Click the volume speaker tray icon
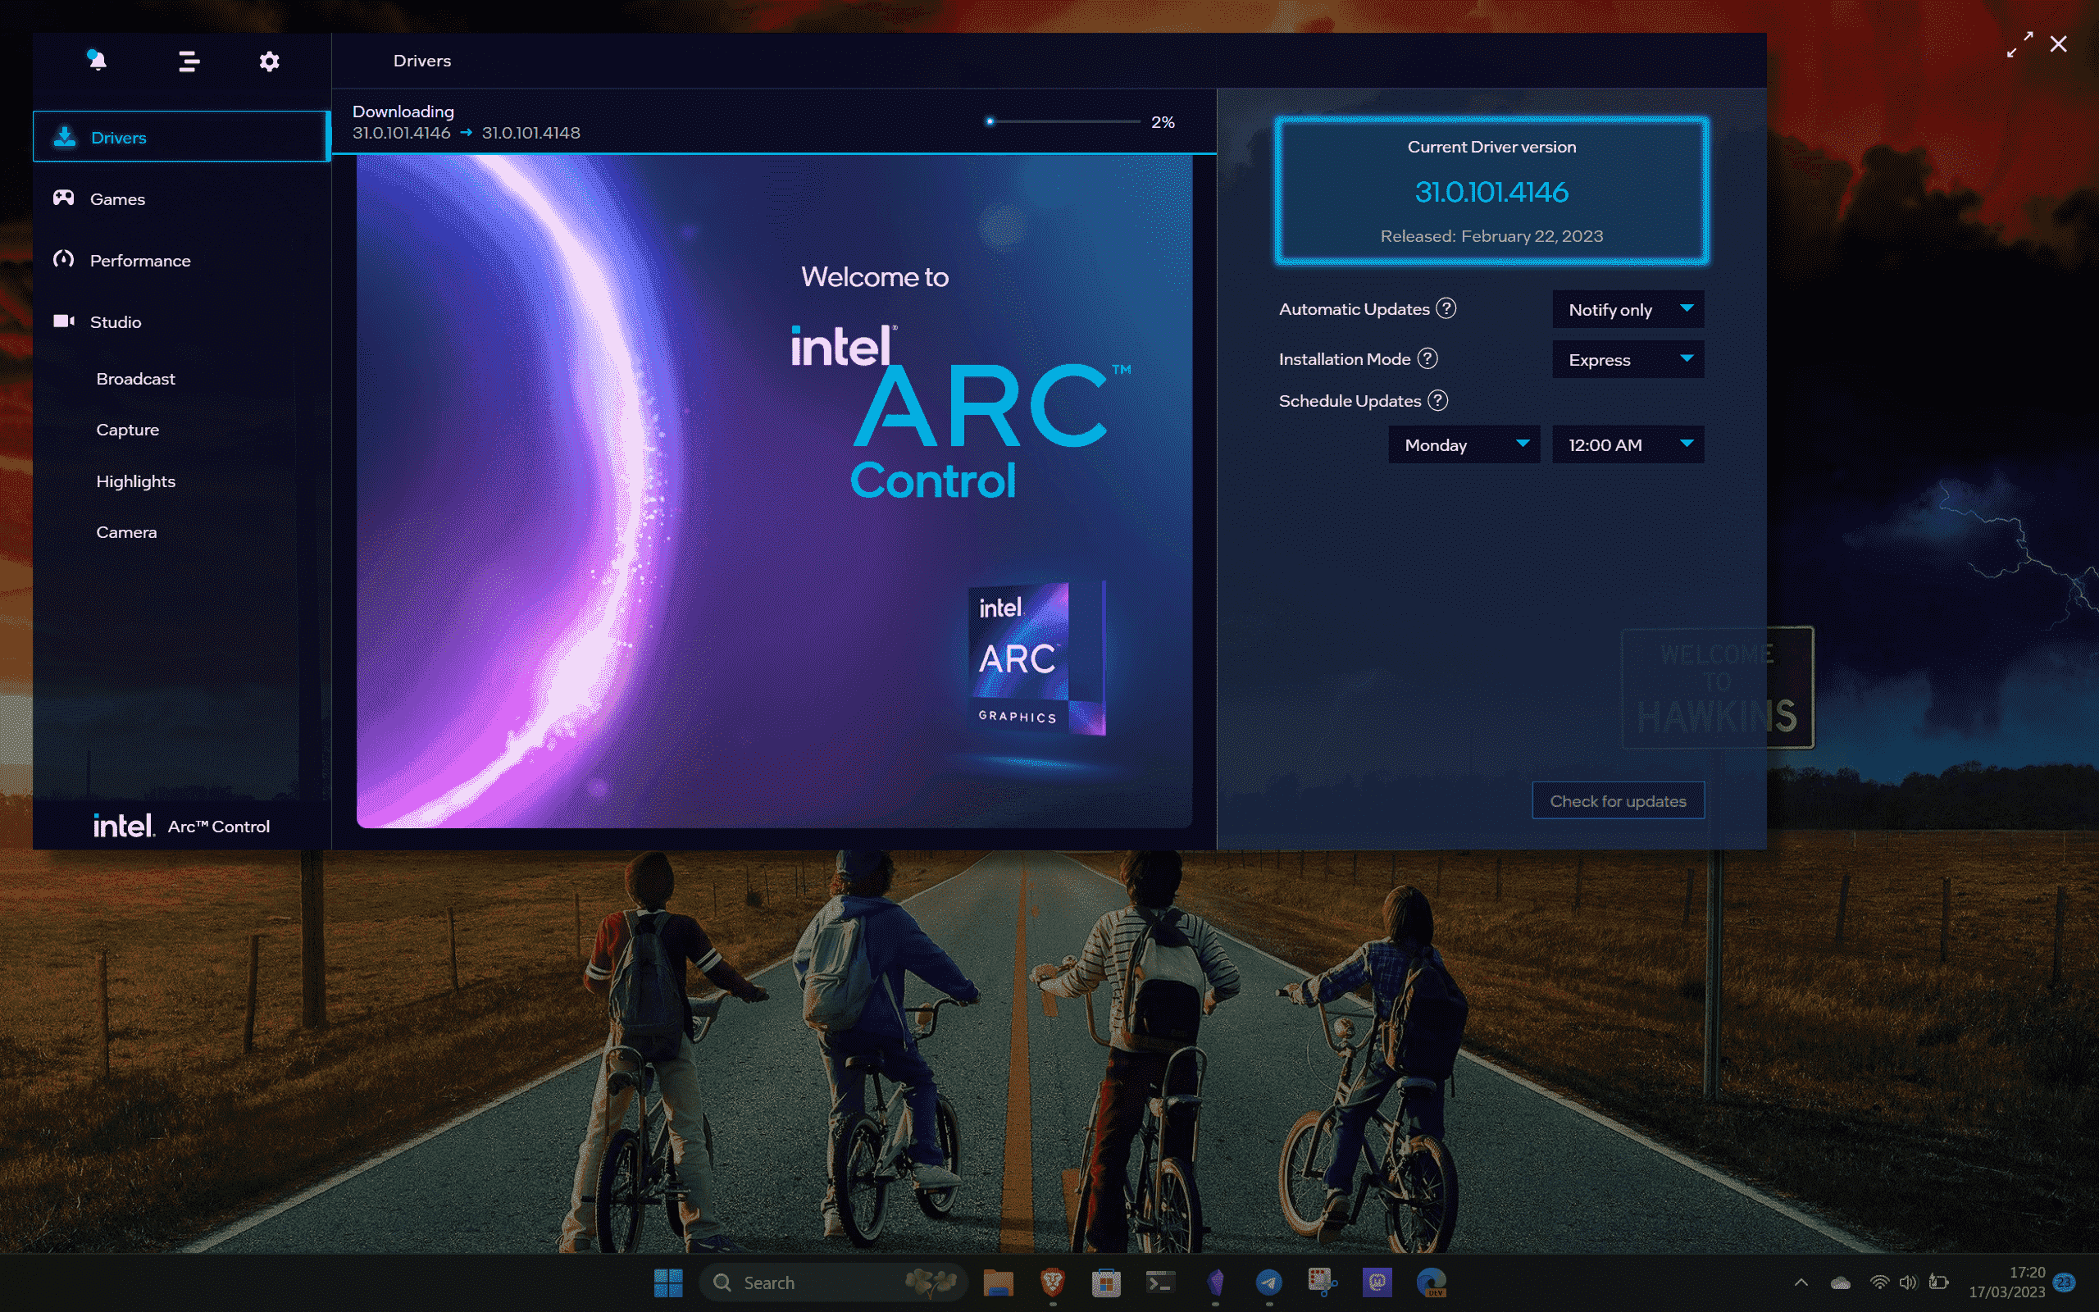 [1908, 1282]
